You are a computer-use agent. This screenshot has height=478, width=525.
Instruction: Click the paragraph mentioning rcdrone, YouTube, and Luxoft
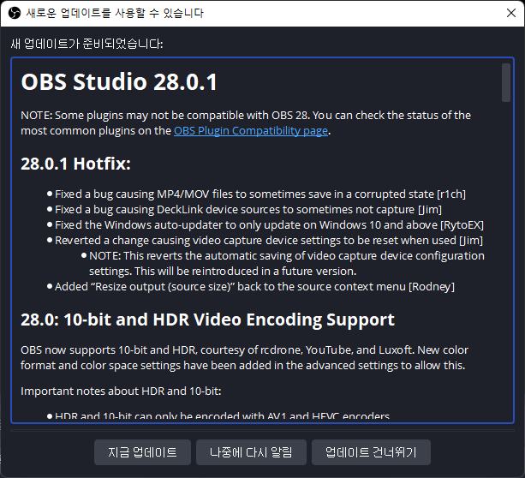tap(244, 358)
